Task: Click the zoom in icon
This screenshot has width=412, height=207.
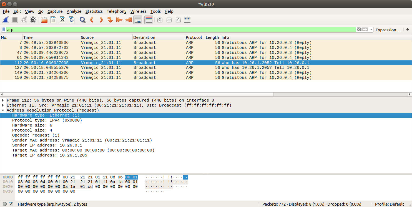Action: click(160, 20)
